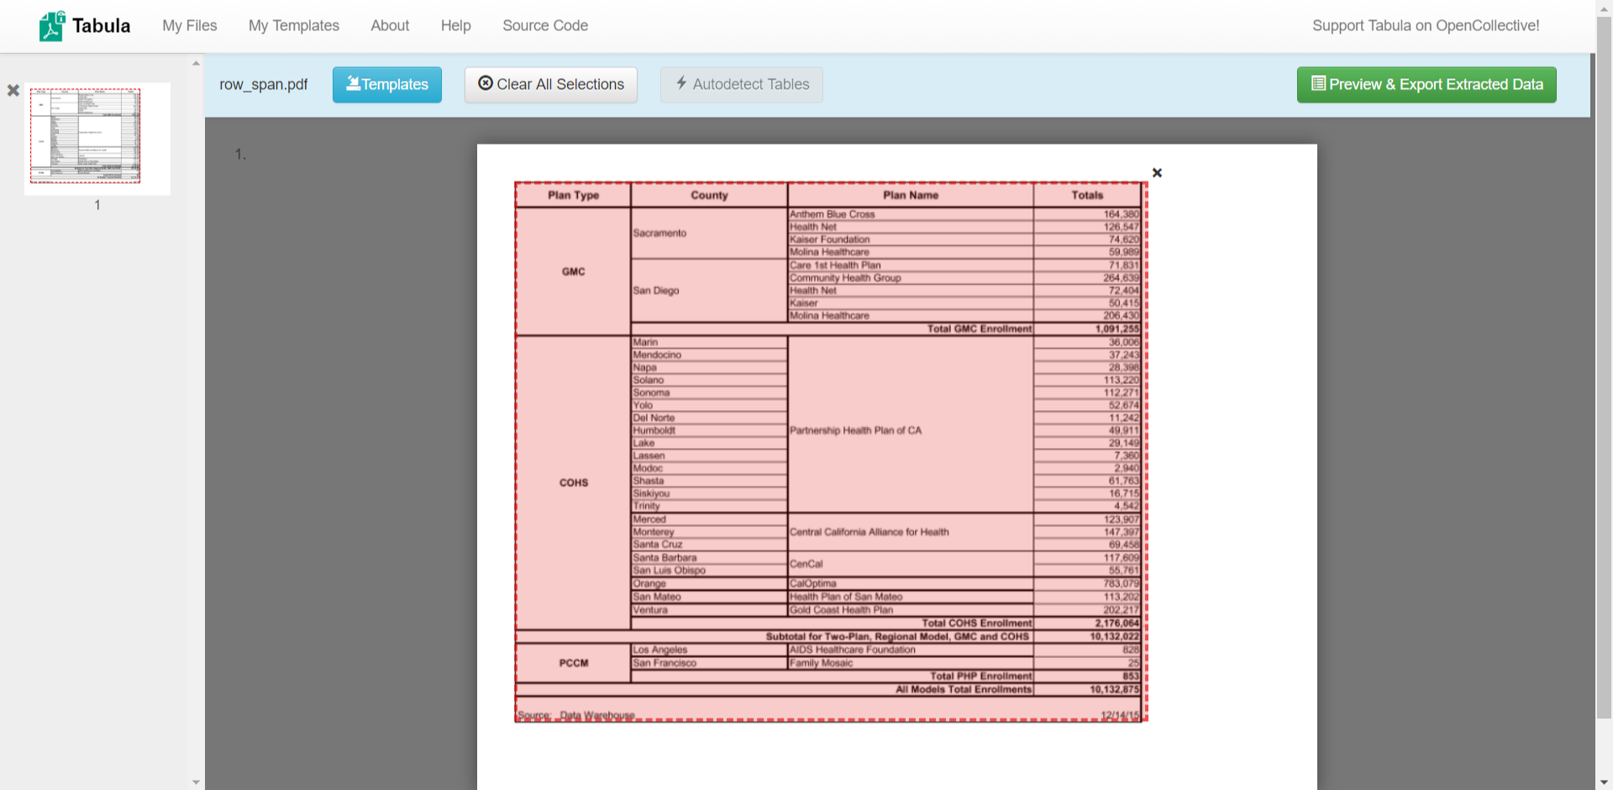Screen dimensions: 1613x790
Task: Open the About page
Action: pyautogui.click(x=390, y=26)
